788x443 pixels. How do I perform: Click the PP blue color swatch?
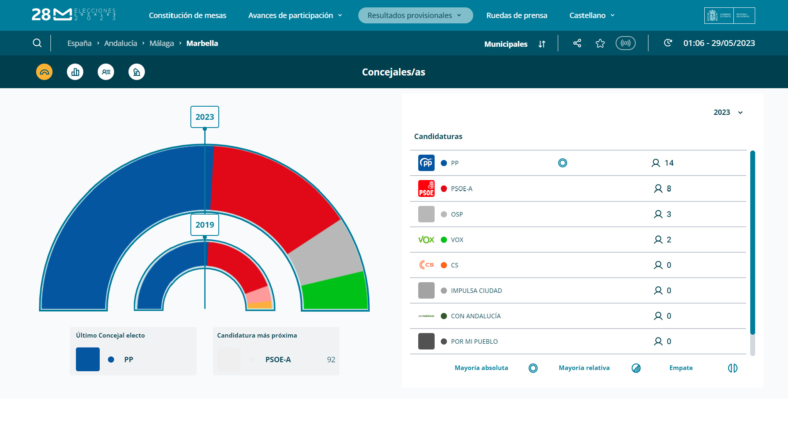pyautogui.click(x=88, y=359)
